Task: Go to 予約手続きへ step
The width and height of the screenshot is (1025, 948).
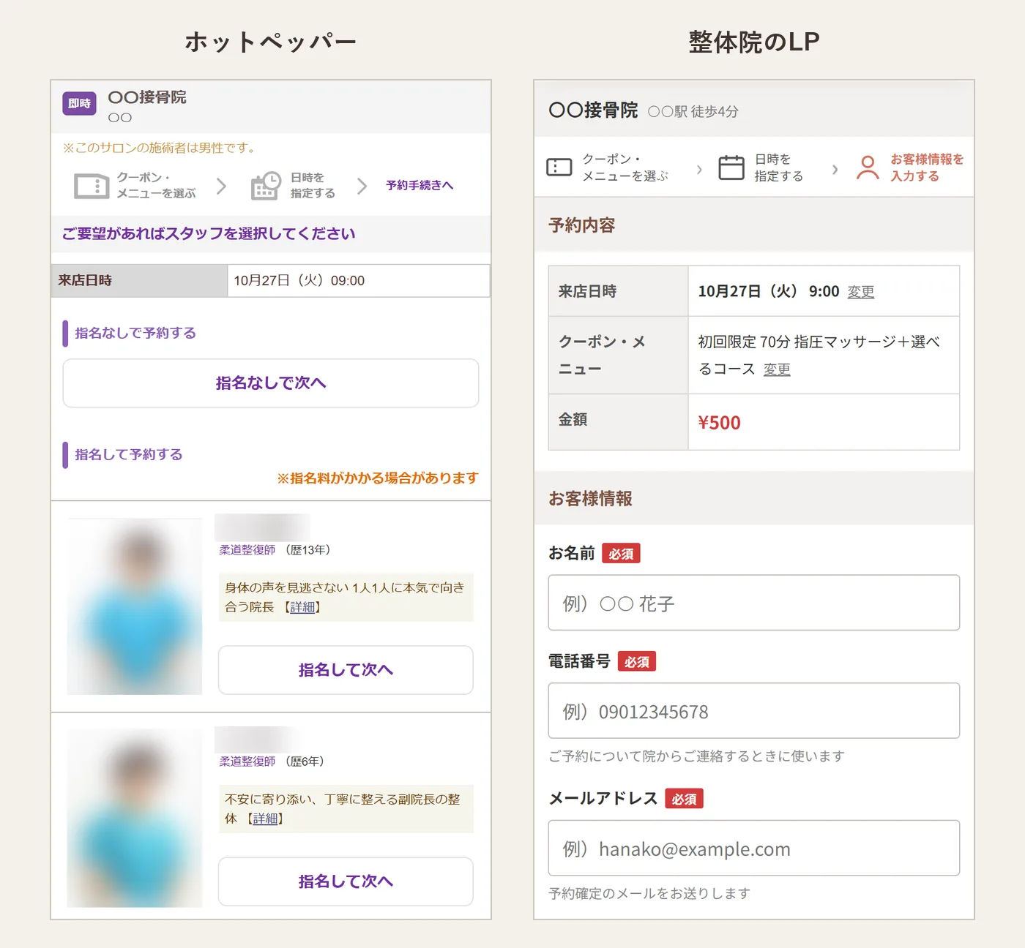Action: pyautogui.click(x=420, y=185)
